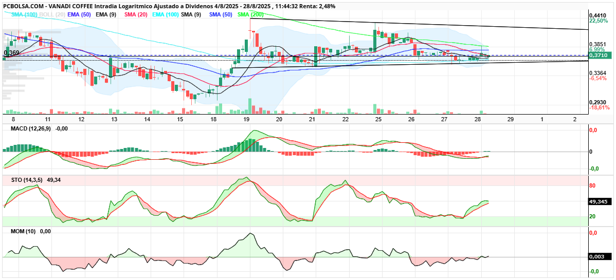Click the red 0,0 MACD axis top value
The image size is (616, 280).
click(x=593, y=130)
